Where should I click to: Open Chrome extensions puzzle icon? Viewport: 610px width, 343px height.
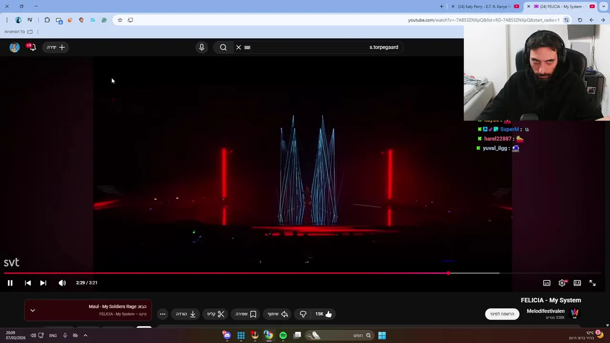click(x=47, y=20)
